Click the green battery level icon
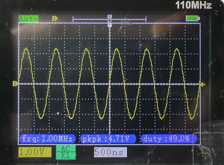 193,18
